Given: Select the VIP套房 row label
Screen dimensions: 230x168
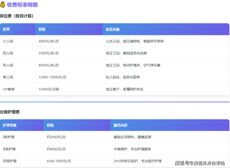Looking at the screenshot, I should pos(9,89).
